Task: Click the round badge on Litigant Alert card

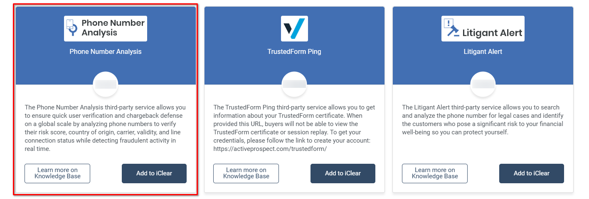Action: pos(483,85)
